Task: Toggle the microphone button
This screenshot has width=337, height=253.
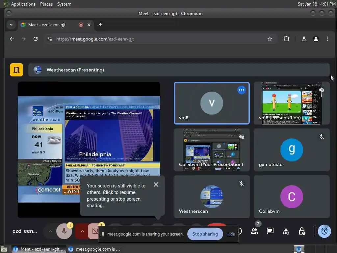Action: [x=64, y=231]
